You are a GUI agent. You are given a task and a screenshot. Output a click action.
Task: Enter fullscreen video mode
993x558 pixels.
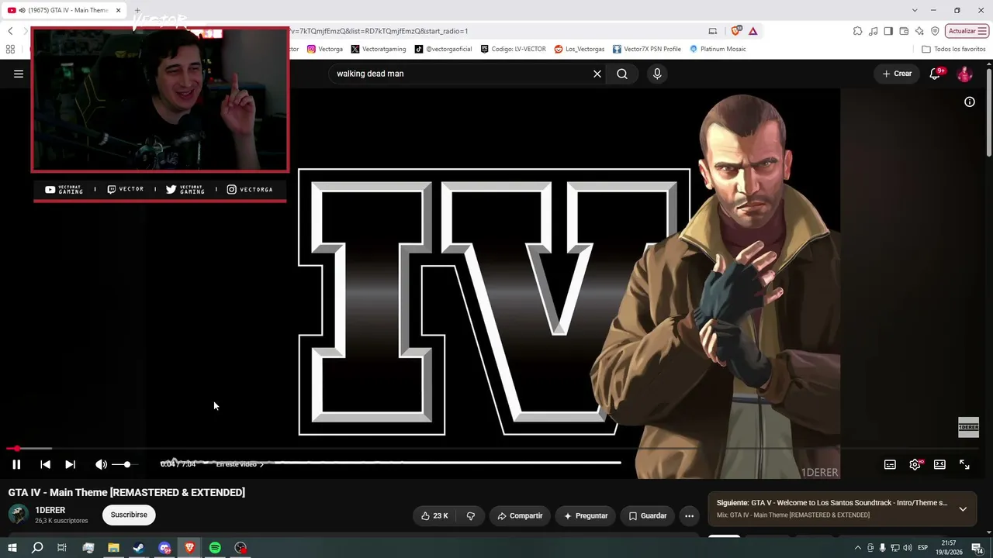(x=964, y=464)
